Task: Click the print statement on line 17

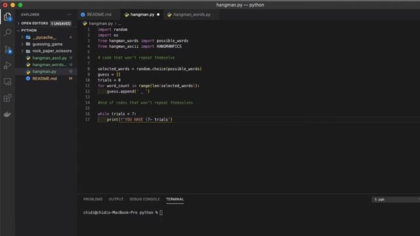Action: pos(140,119)
